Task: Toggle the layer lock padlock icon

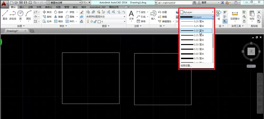Action: point(95,22)
